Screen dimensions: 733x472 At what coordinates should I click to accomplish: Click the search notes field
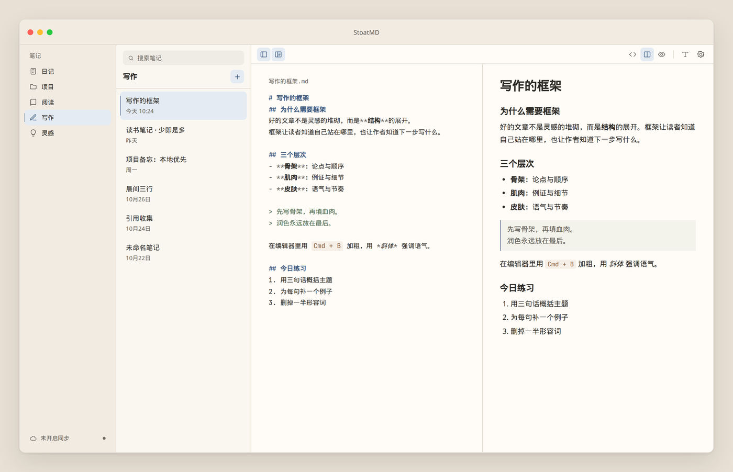click(x=183, y=58)
